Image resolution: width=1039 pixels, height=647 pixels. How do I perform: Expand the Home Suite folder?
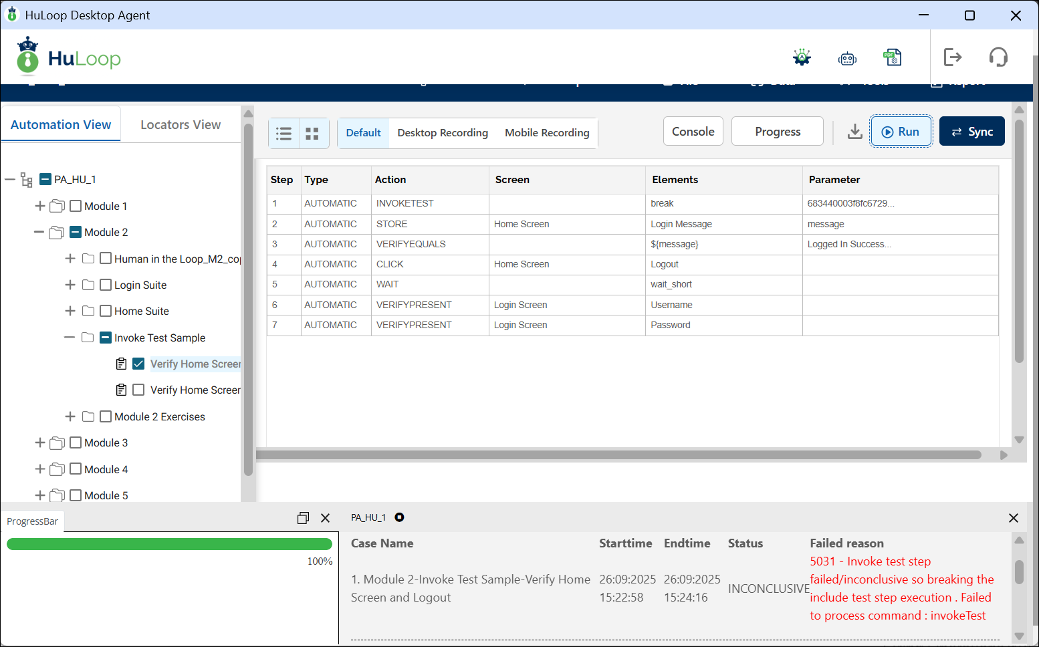click(70, 311)
